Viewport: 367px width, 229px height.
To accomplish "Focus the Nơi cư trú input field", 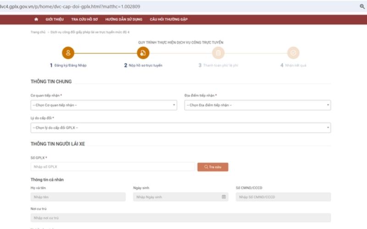I will click(181, 218).
